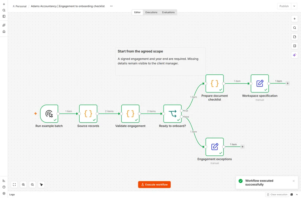
Task: Open the Evaluations tab
Action: tap(168, 12)
